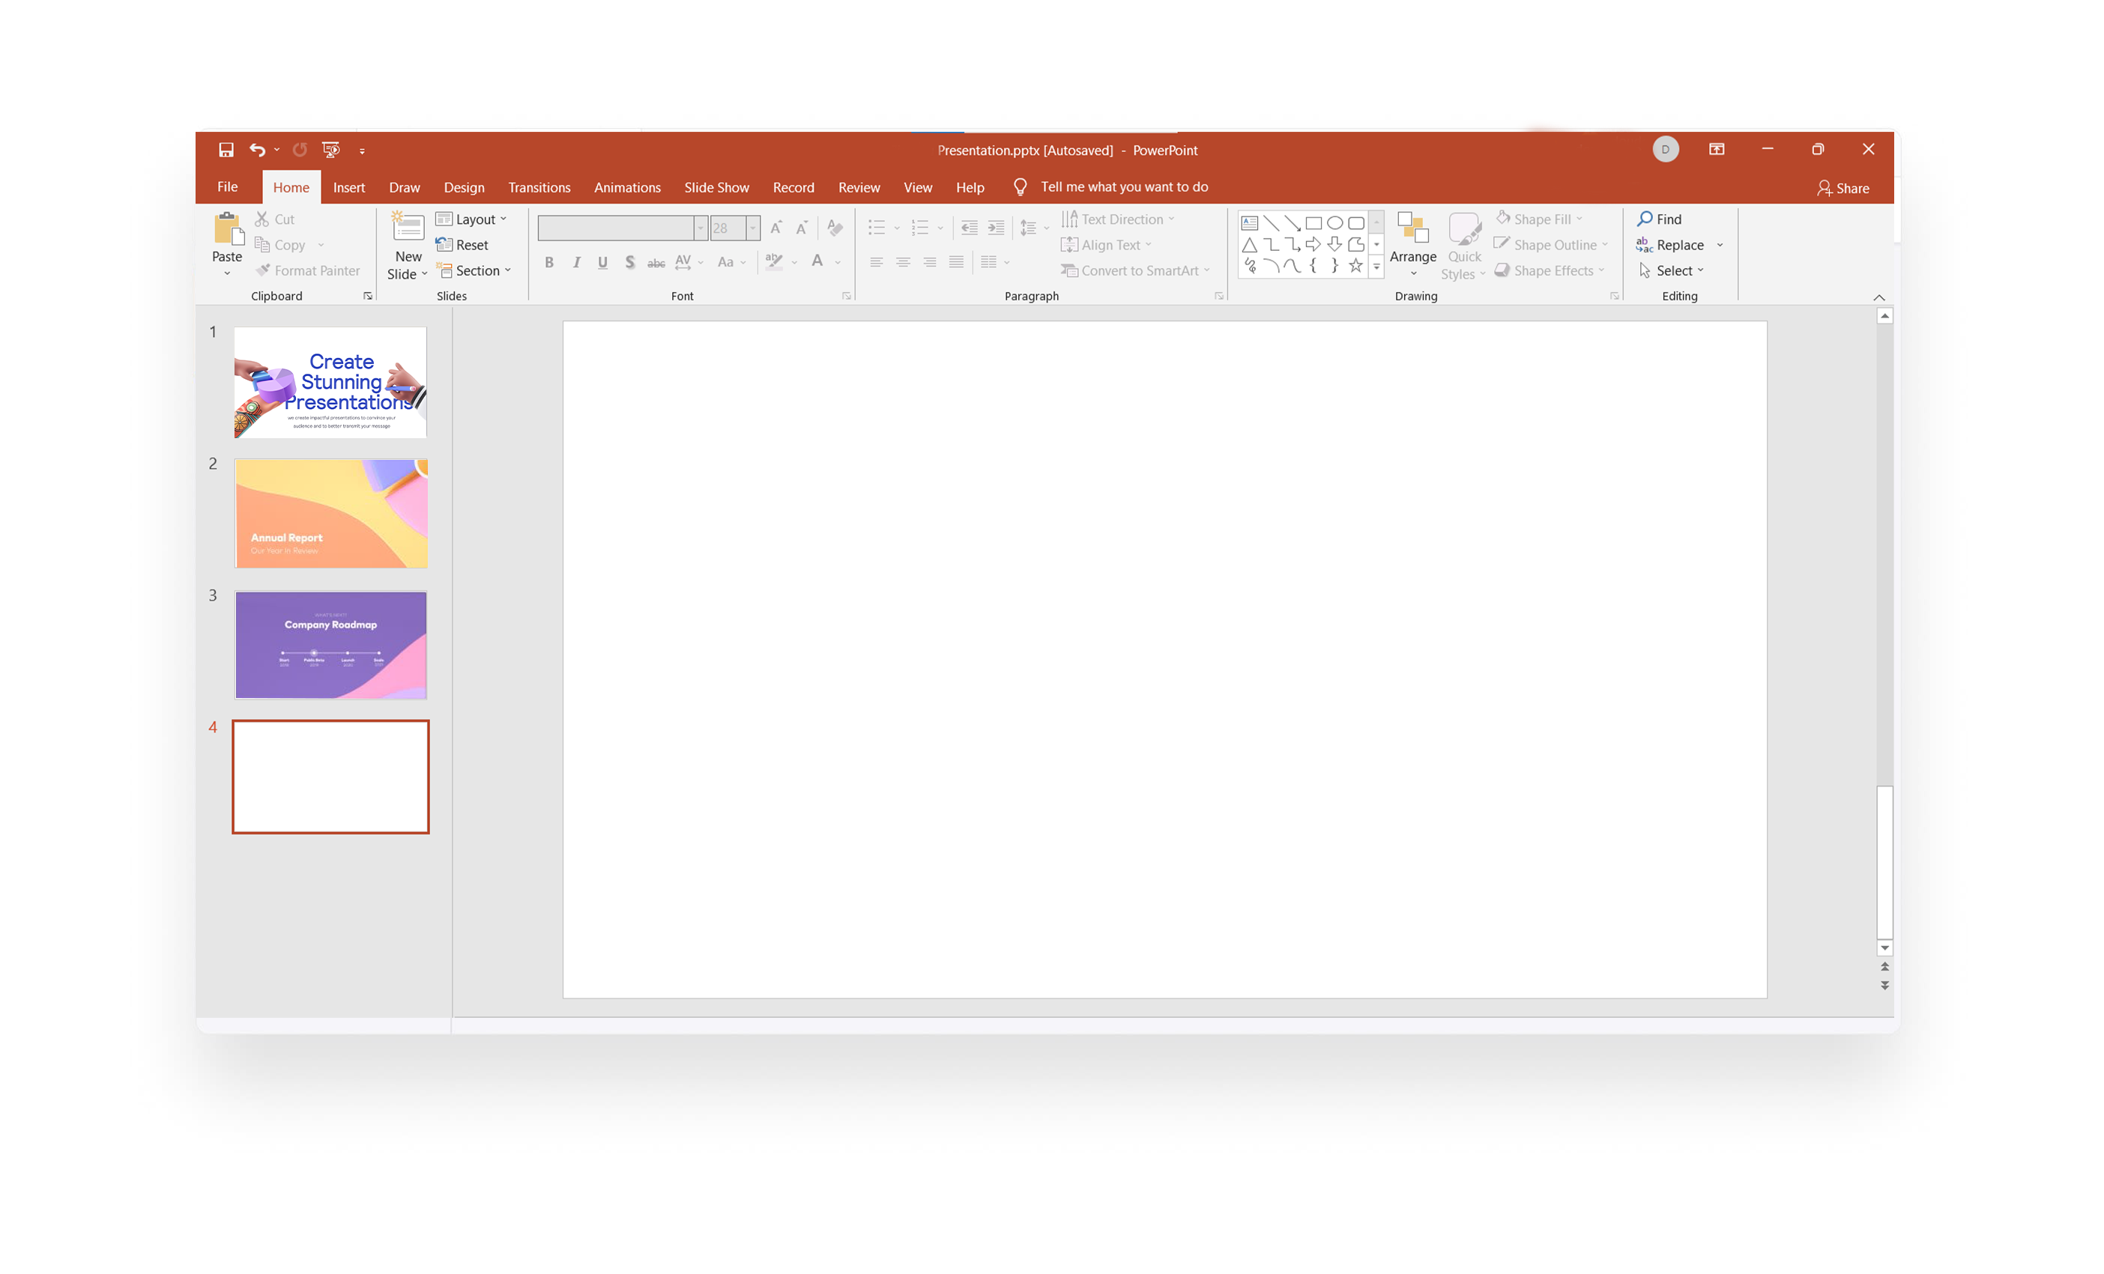Click the Share button
Viewport: 2104px width, 1274px height.
pyautogui.click(x=1842, y=188)
